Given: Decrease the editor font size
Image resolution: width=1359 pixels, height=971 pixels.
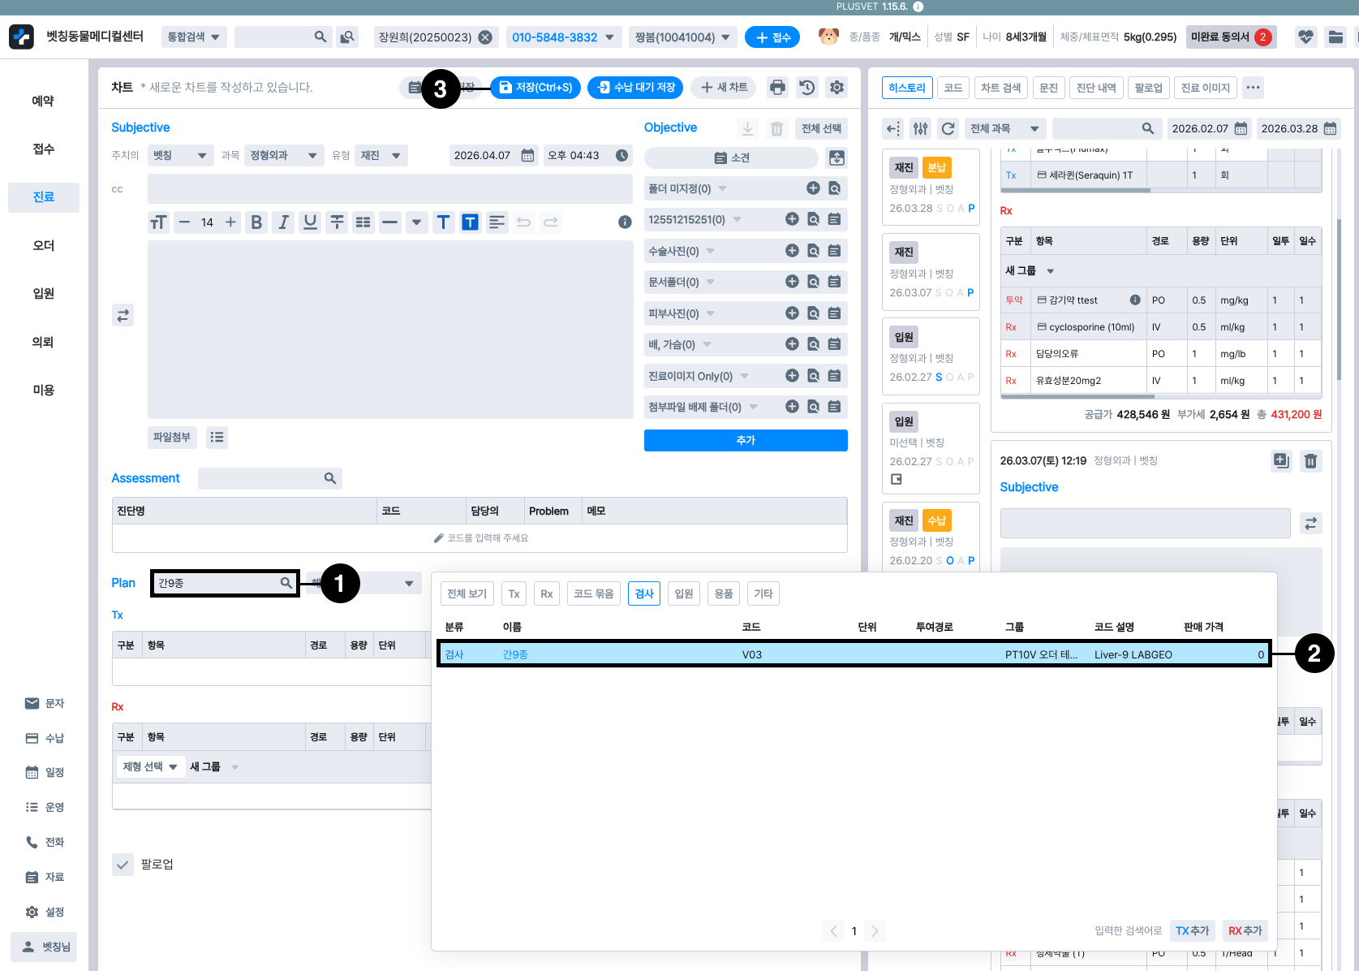Looking at the screenshot, I should pyautogui.click(x=184, y=222).
